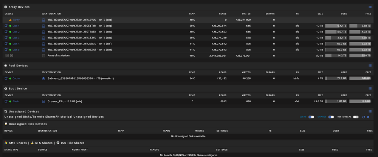
Task: Open the Disk 4 device link
Action: (x=16, y=43)
